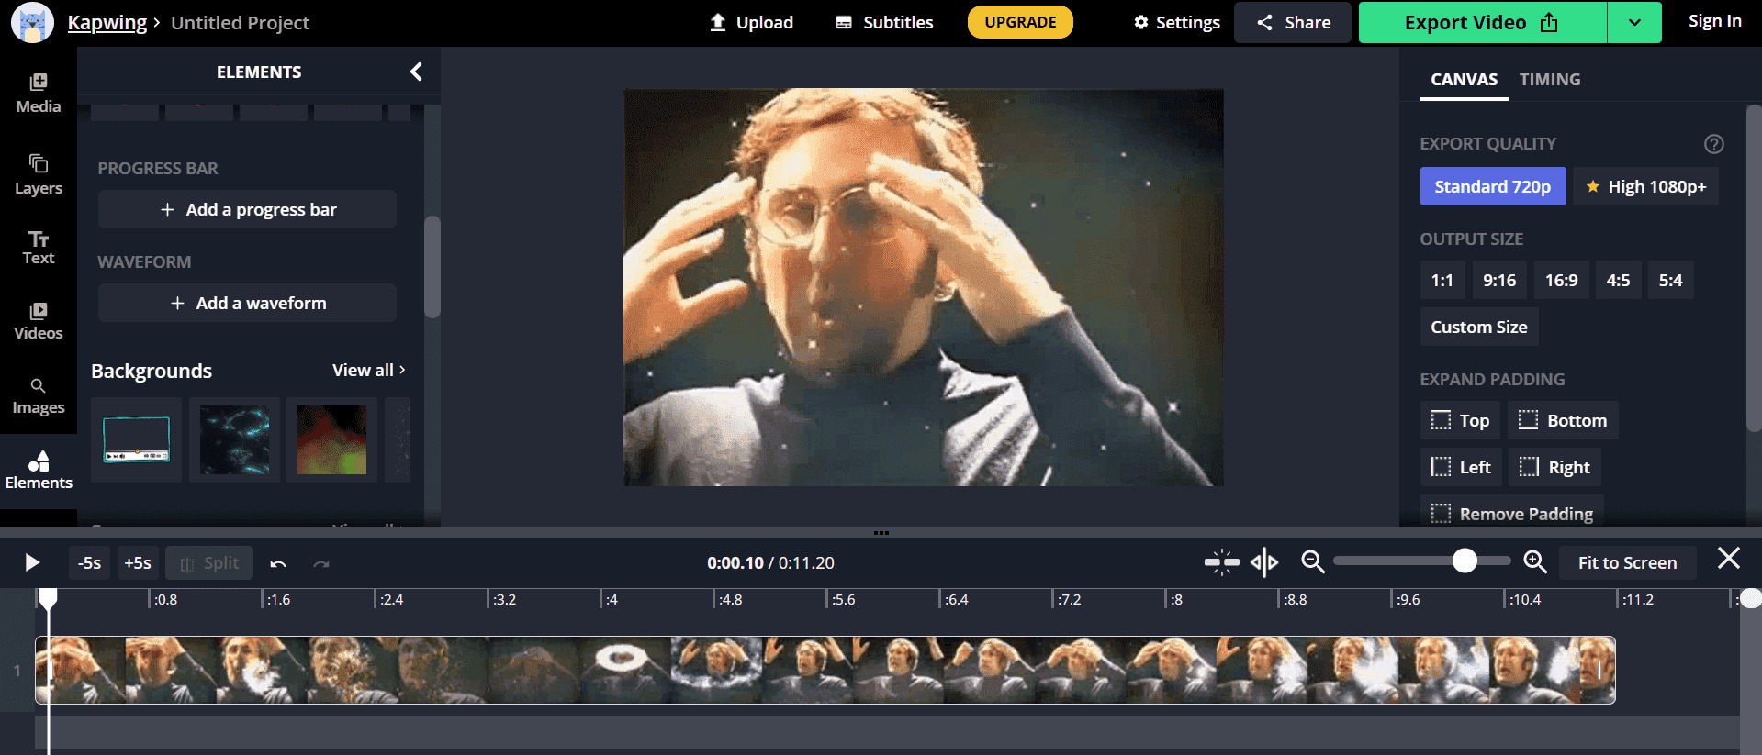Play the video timeline
Image resolution: width=1762 pixels, height=755 pixels.
(x=32, y=562)
